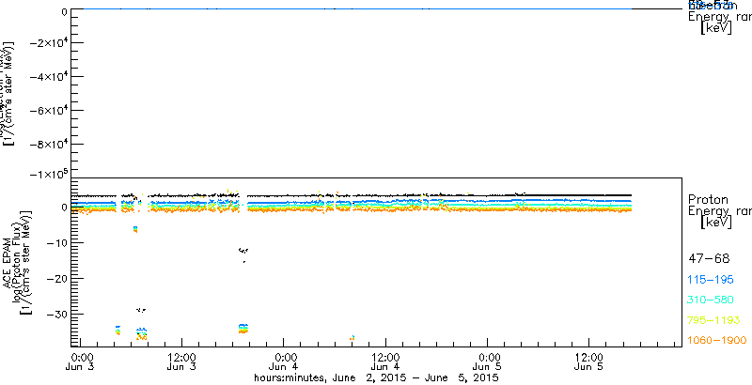Click the log(Proton Flux) vertical axis title

17,261
